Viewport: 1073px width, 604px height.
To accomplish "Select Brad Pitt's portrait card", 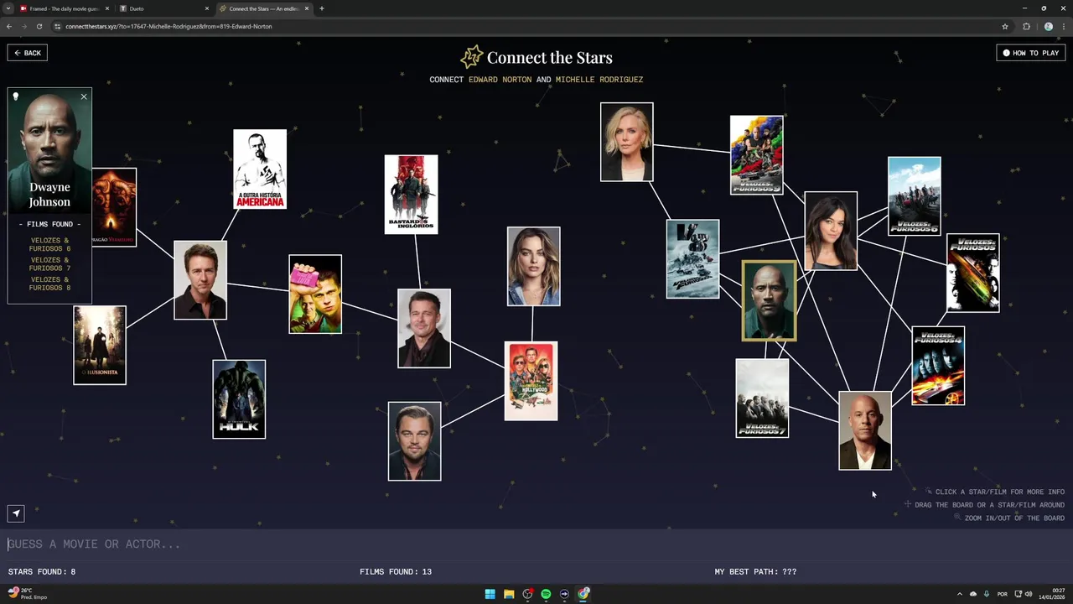I will [424, 329].
